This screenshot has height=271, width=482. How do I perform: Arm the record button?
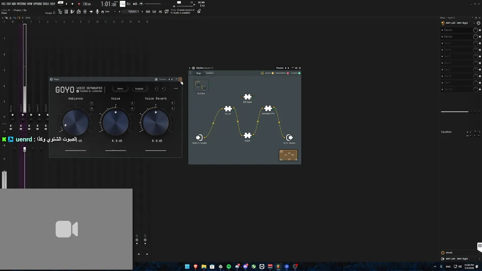coord(79,4)
